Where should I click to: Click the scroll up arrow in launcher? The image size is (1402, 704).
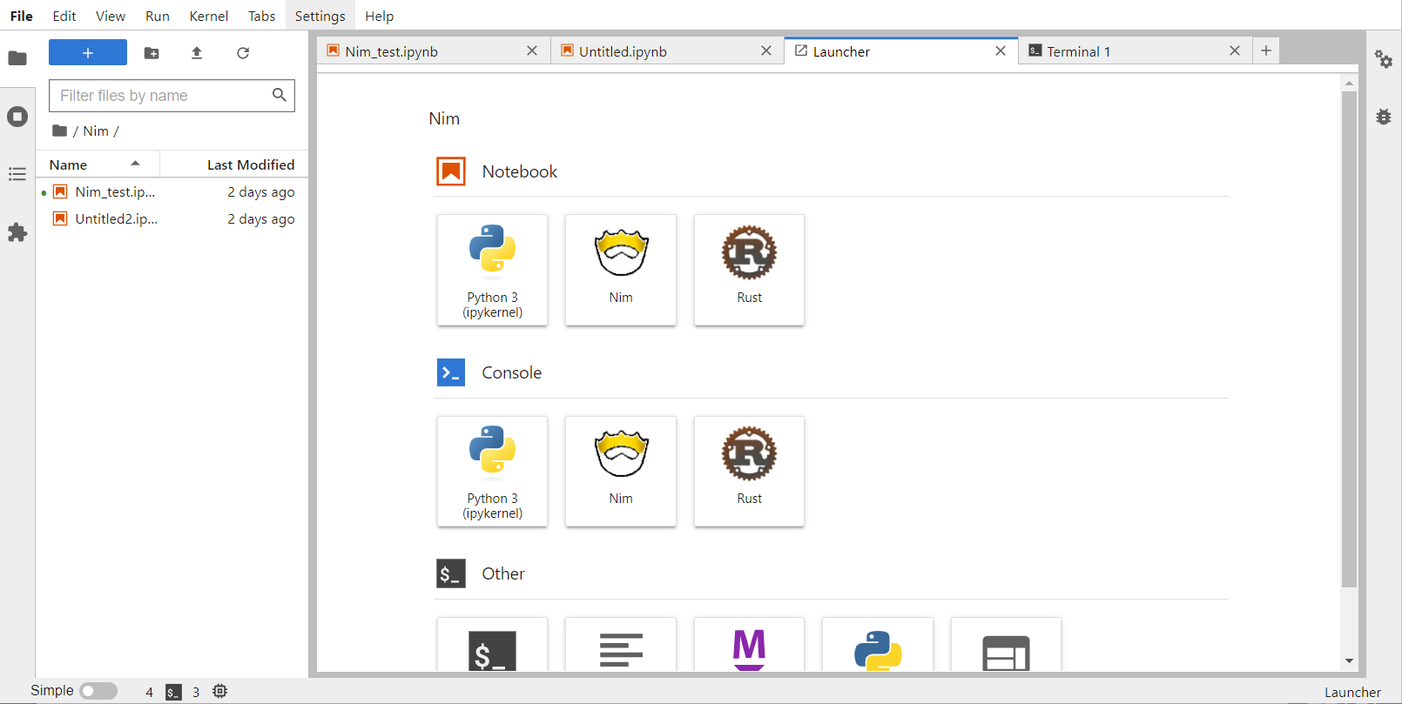1349,84
